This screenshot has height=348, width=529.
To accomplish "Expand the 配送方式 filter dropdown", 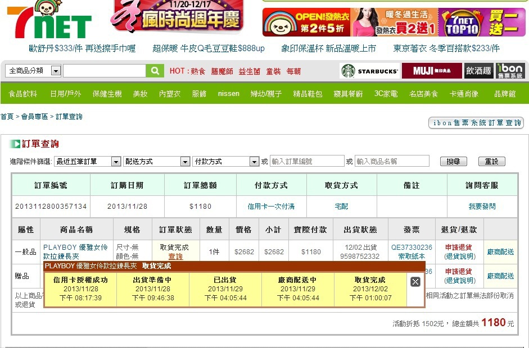I will (x=156, y=162).
